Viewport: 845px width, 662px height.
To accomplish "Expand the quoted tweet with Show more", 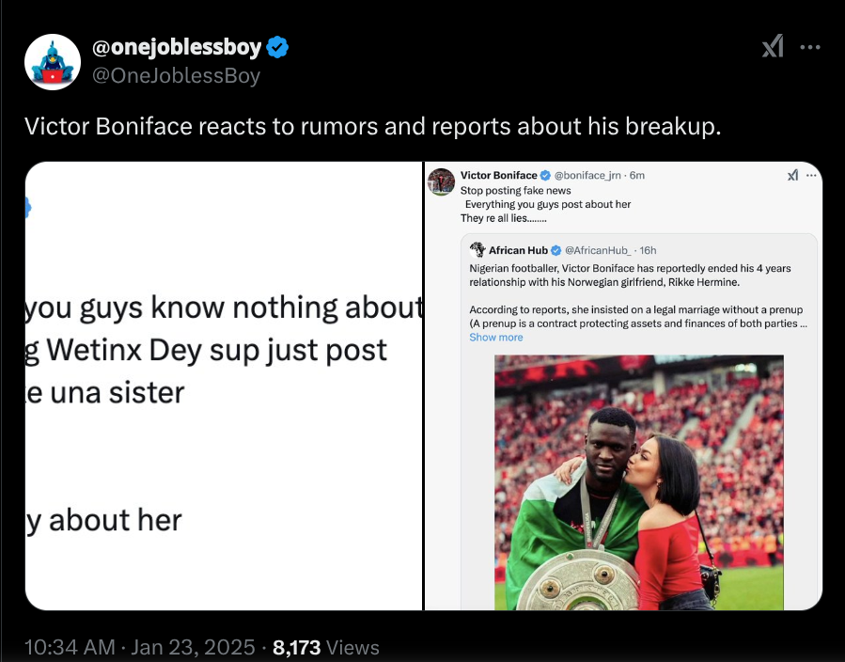I will (496, 337).
